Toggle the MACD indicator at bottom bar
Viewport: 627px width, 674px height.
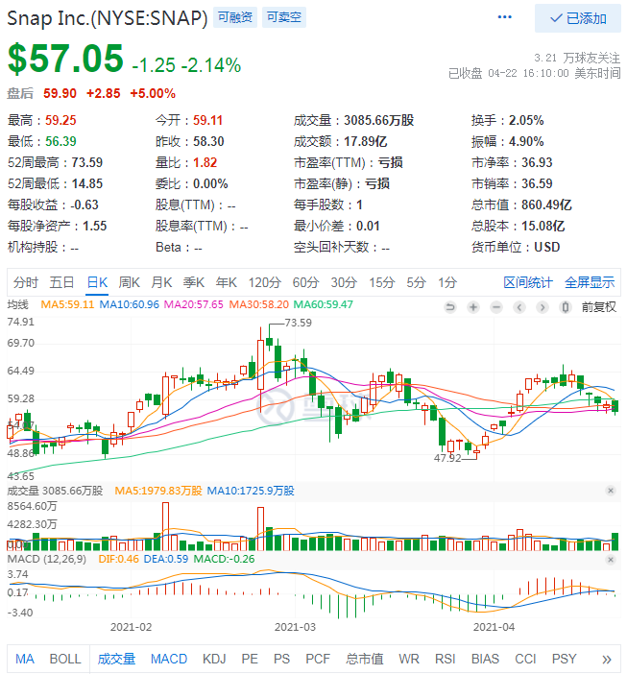[169, 659]
